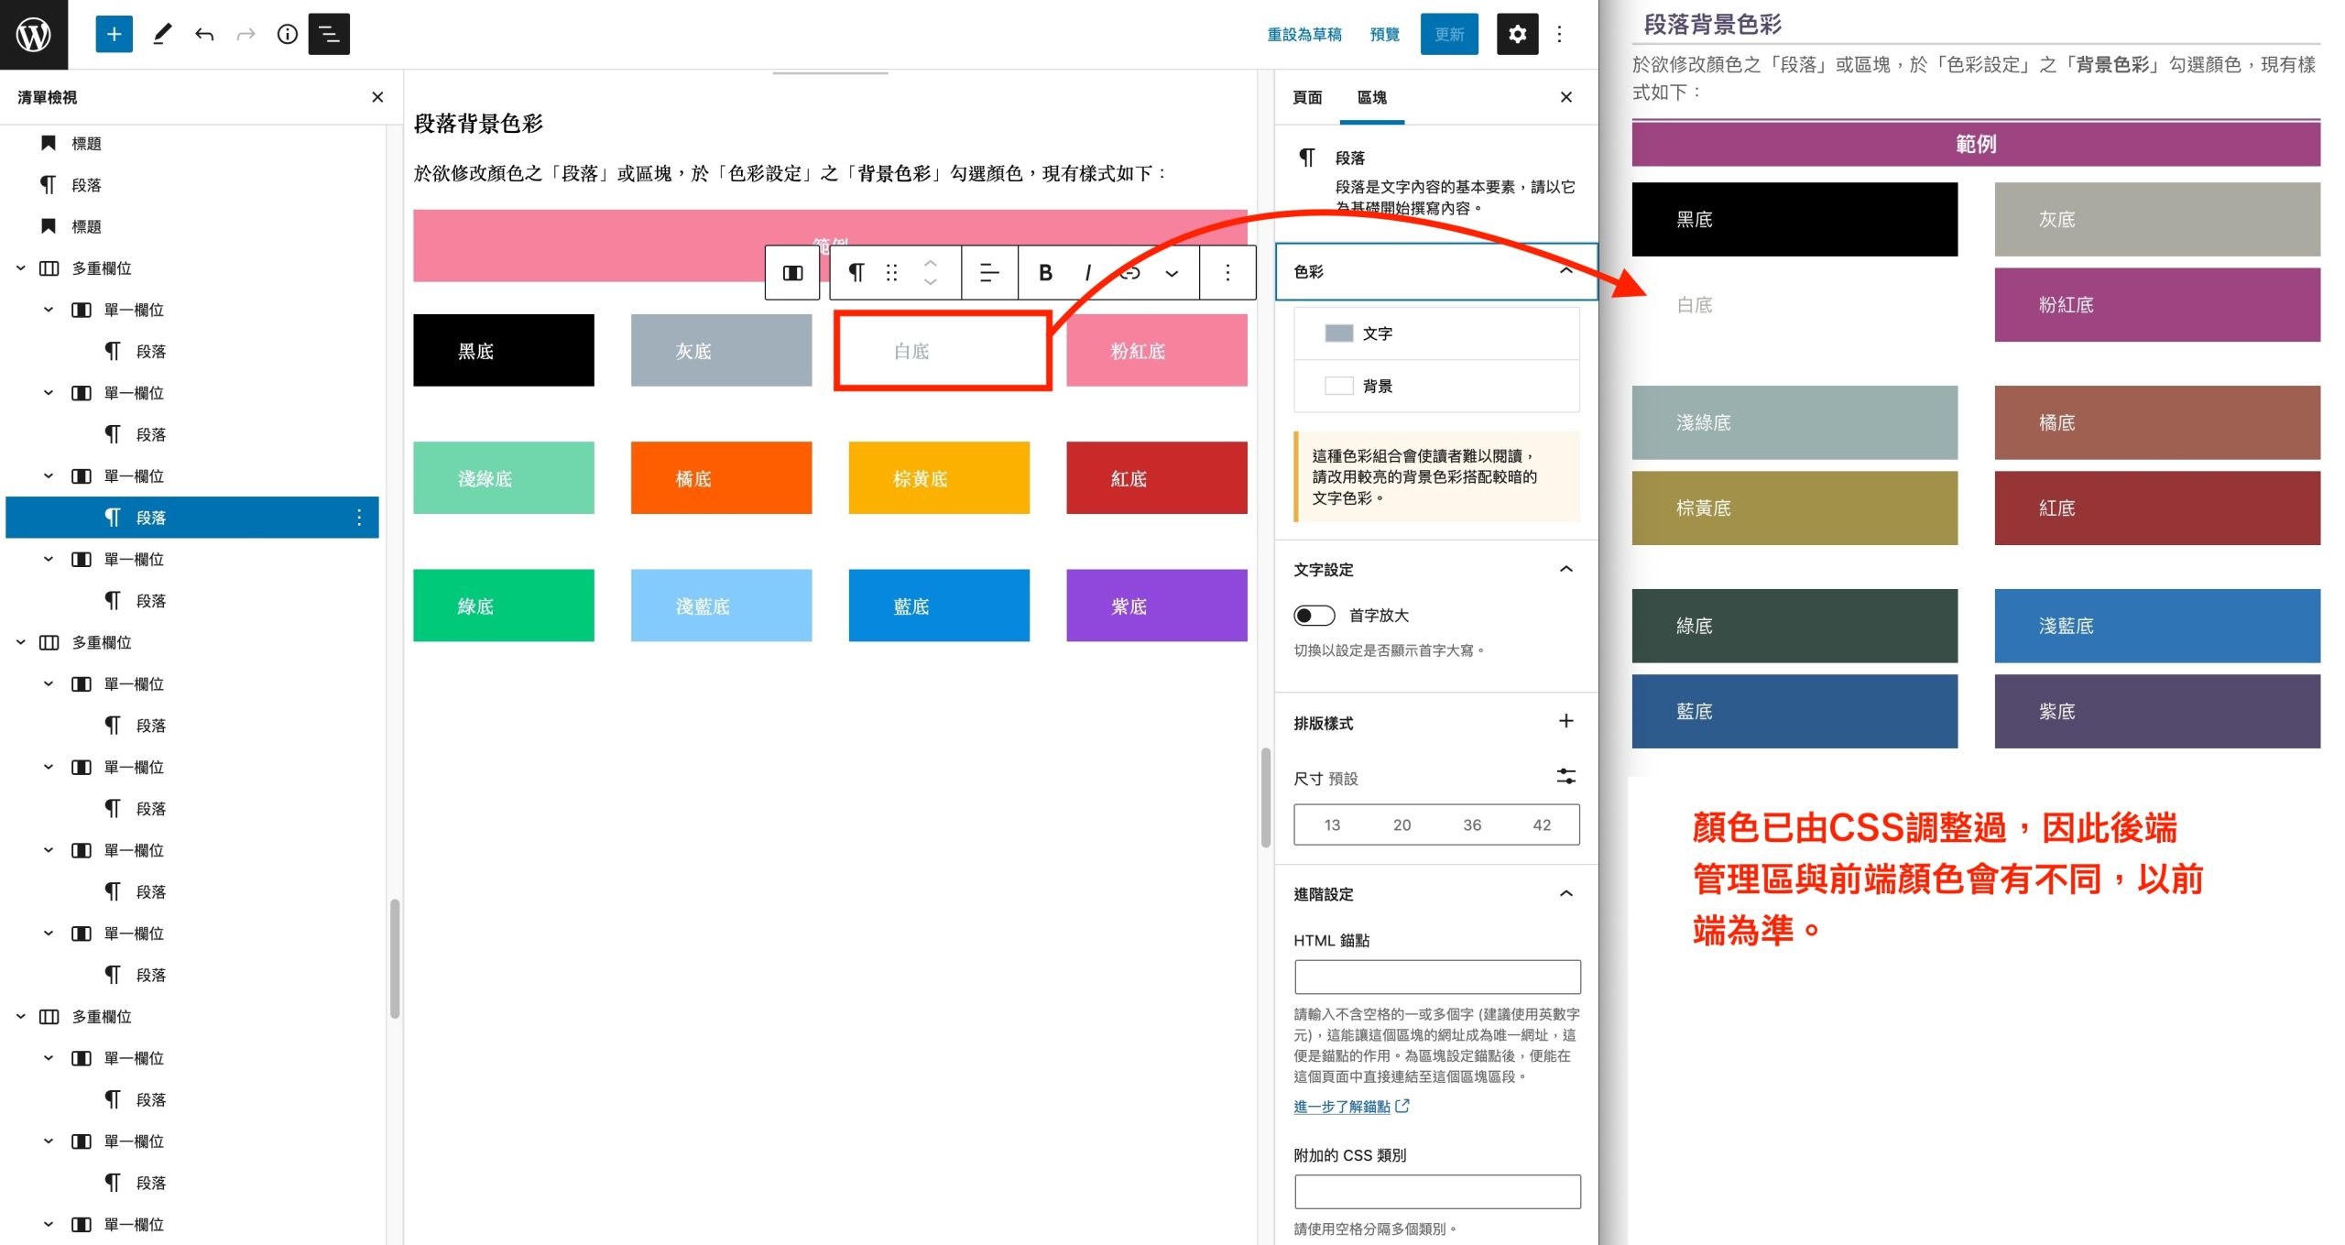
Task: Click the list view panel scrollbar
Action: [395, 959]
